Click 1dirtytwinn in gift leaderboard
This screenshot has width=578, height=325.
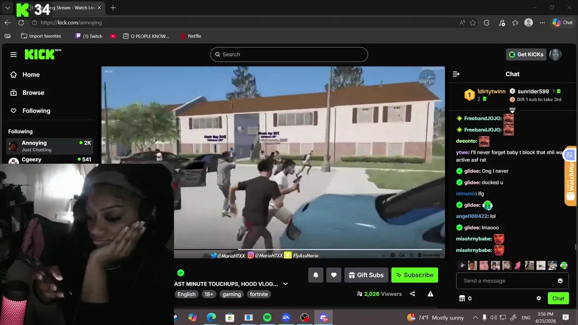pyautogui.click(x=491, y=92)
